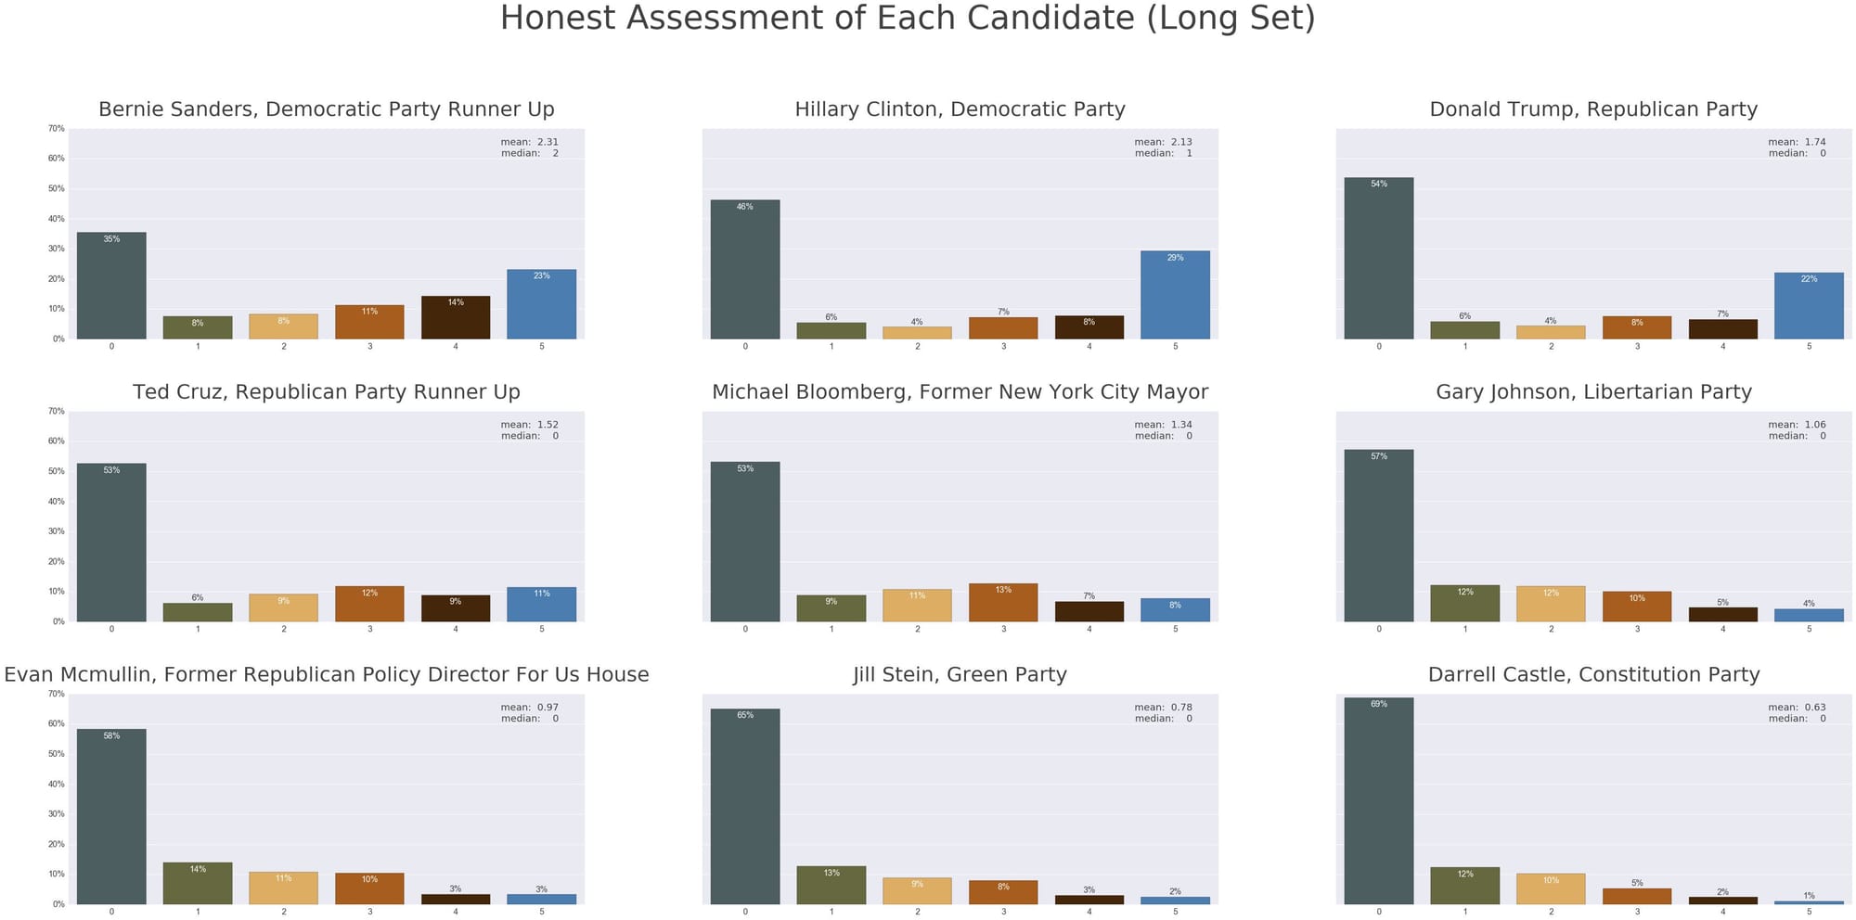1856x920 pixels.
Task: Click the 69% bar in Darrell Castle chart
Action: (1379, 800)
